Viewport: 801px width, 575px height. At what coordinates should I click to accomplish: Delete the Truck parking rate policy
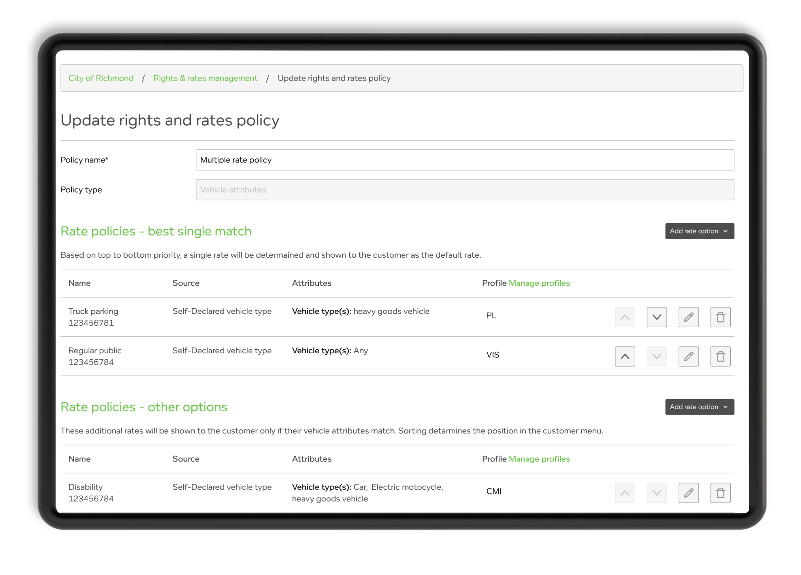click(720, 317)
